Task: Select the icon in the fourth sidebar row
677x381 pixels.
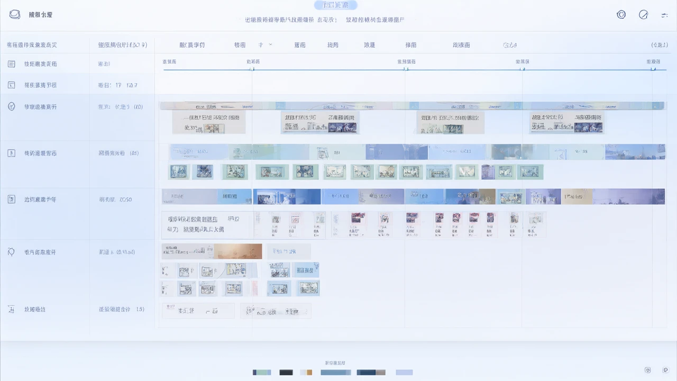Action: 11,153
